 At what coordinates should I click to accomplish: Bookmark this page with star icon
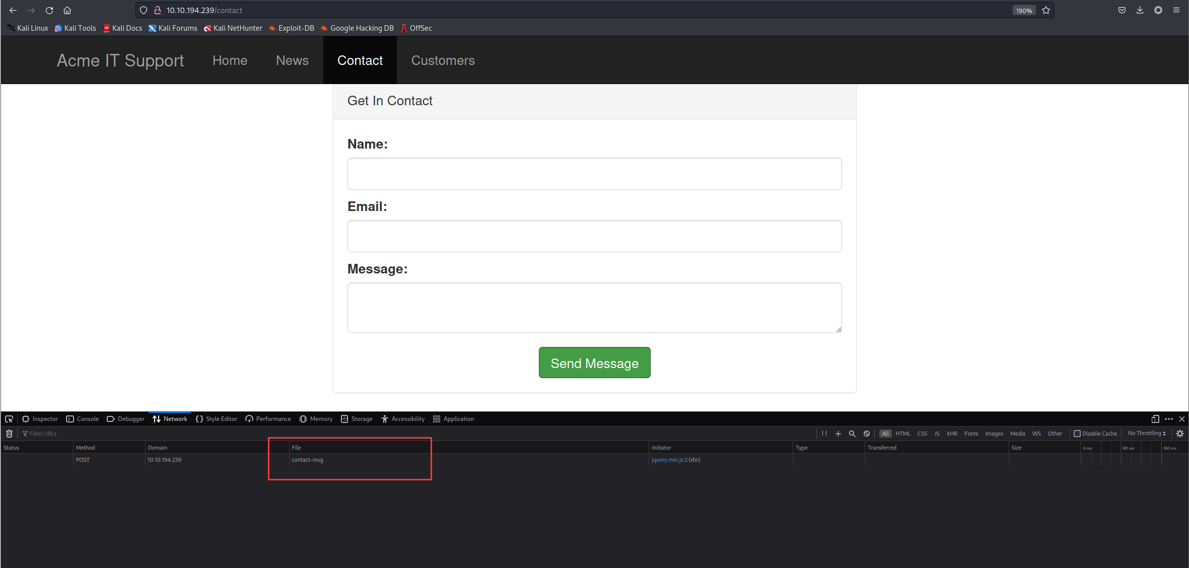click(x=1046, y=10)
